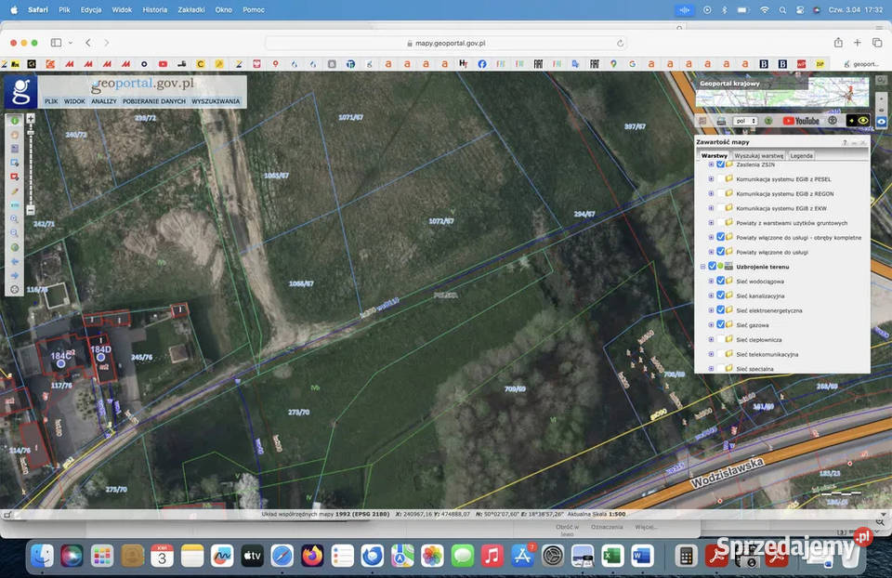Click the zoom out minus button on map

31,211
